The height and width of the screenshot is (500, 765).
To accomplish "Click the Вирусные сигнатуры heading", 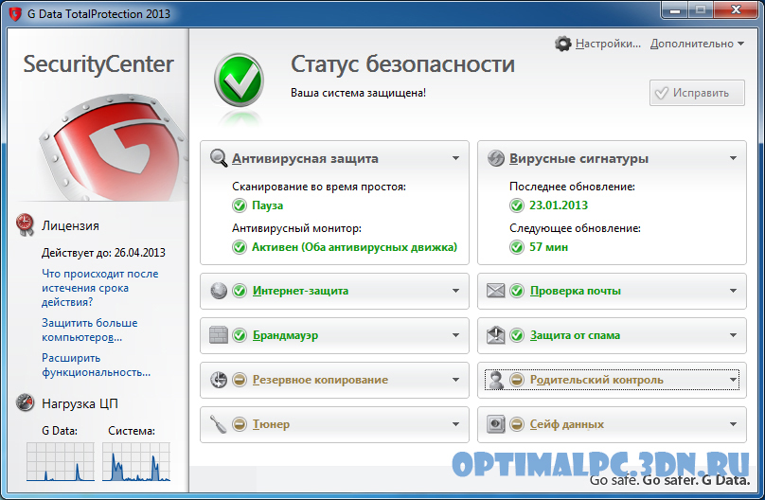I will 578,158.
